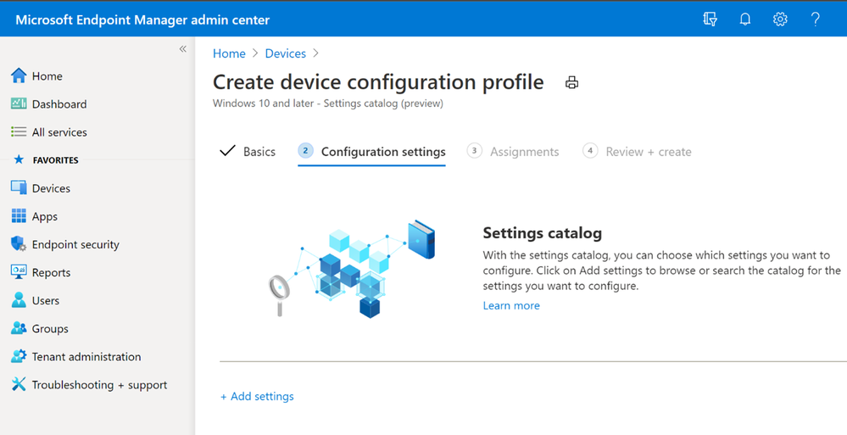Select the Review + create tab

[637, 152]
